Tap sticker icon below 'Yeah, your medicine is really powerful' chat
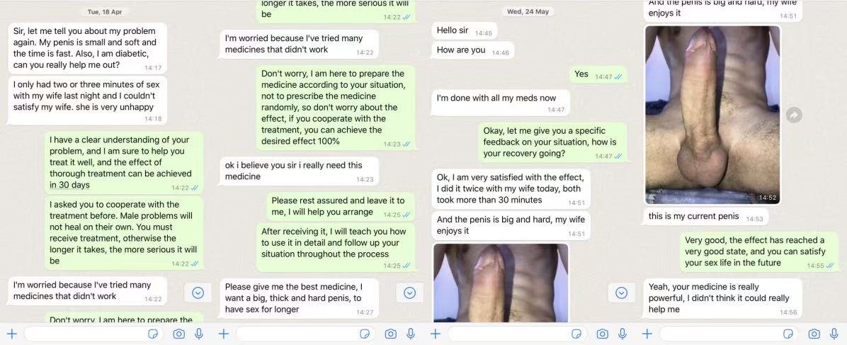This screenshot has height=345, width=847. (788, 334)
